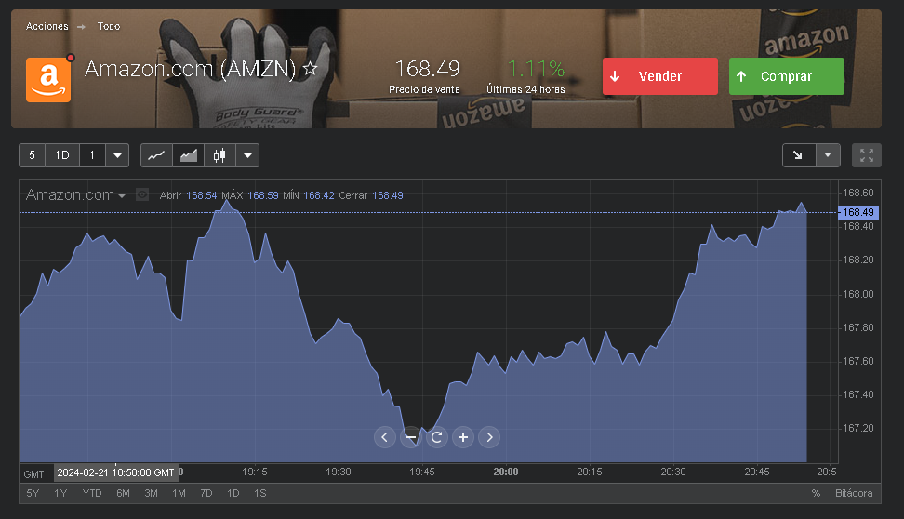Click the 1.11% last 24 hours change
This screenshot has width=904, height=519.
pos(536,69)
